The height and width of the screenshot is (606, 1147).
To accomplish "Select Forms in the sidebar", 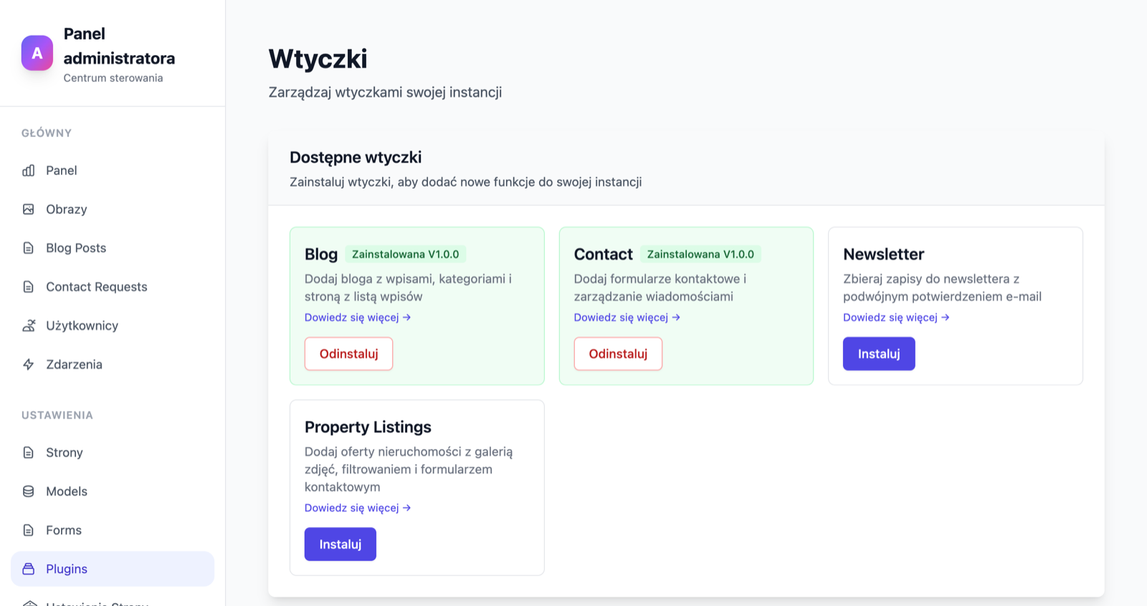I will [x=113, y=530].
